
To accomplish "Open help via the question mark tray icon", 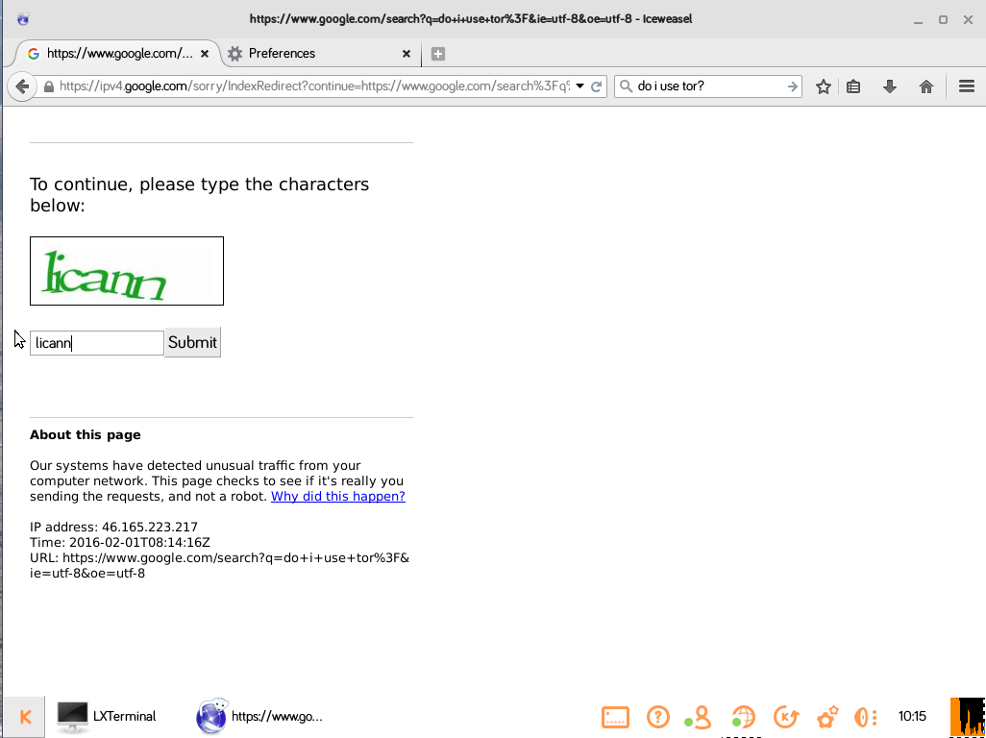I will coord(658,717).
